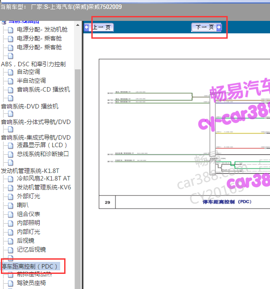Go to previous page with 上一页 button
The image size is (270, 289).
pyautogui.click(x=99, y=28)
